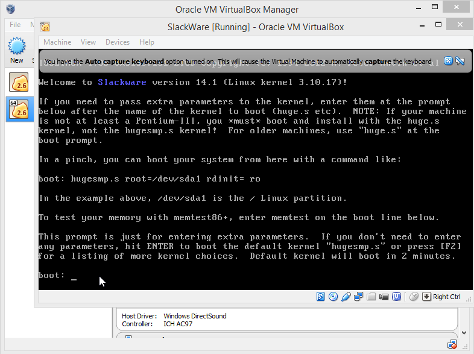Click the Controller: ICH AC97 row

[157, 324]
